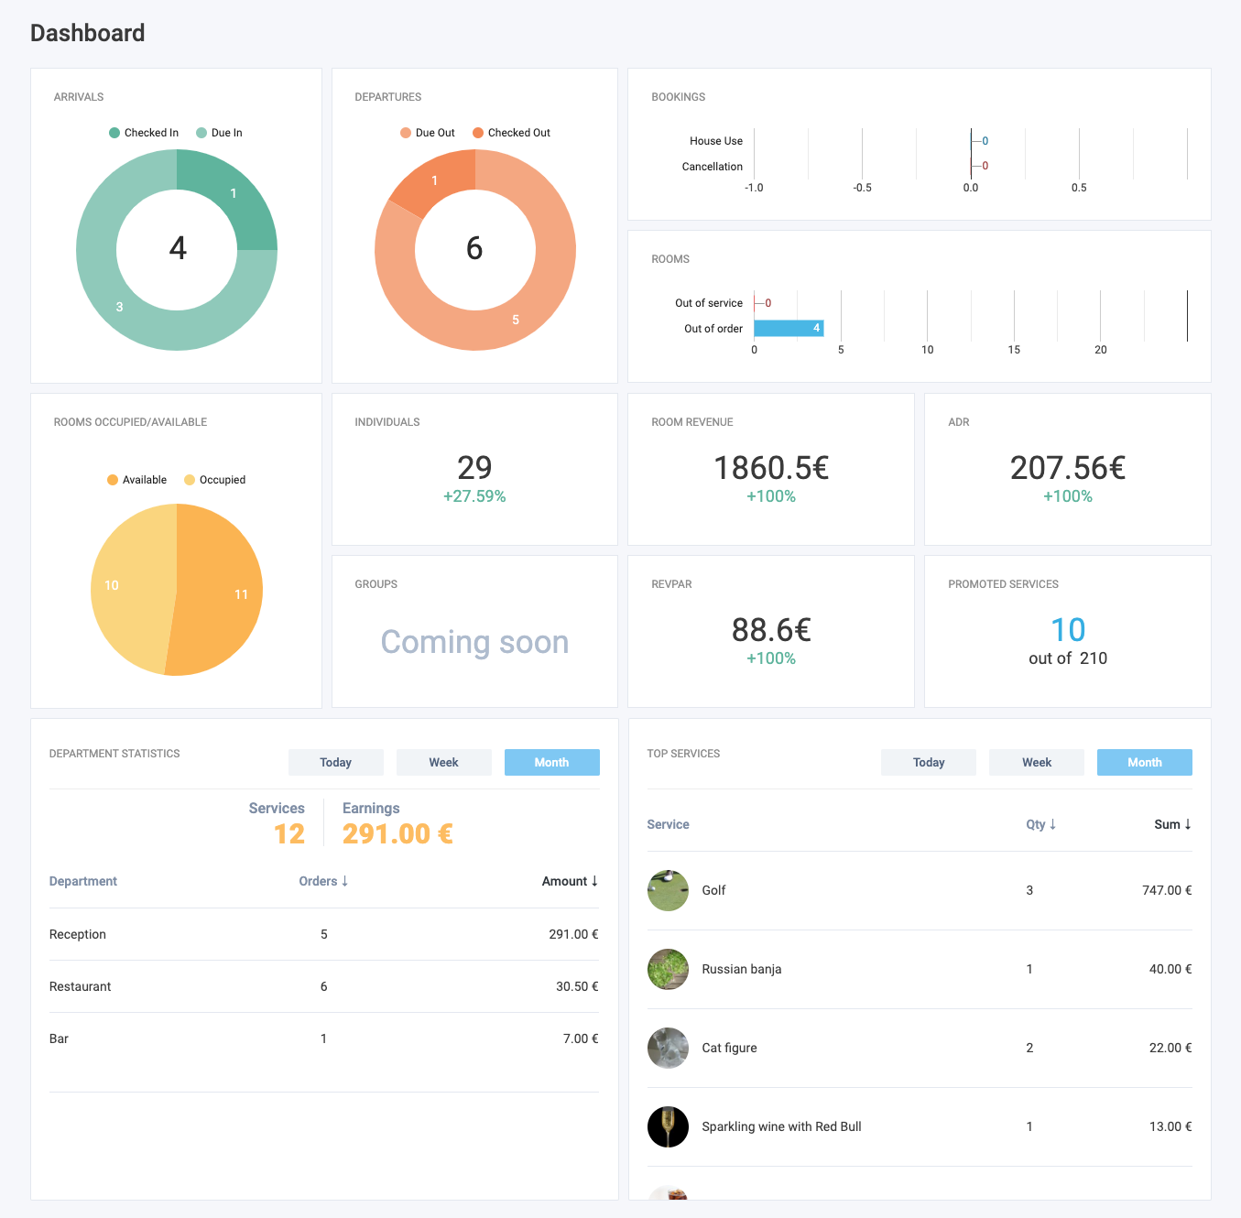Select Week tab in Top Services
Viewport: 1241px width, 1218px height.
[x=1037, y=762]
